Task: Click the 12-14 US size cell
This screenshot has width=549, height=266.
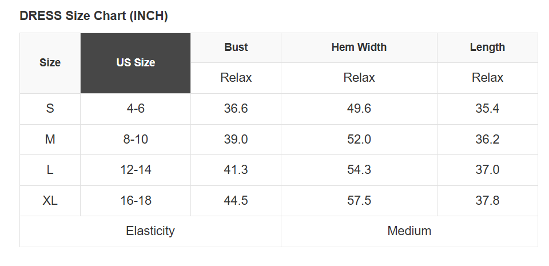Action: pos(136,170)
